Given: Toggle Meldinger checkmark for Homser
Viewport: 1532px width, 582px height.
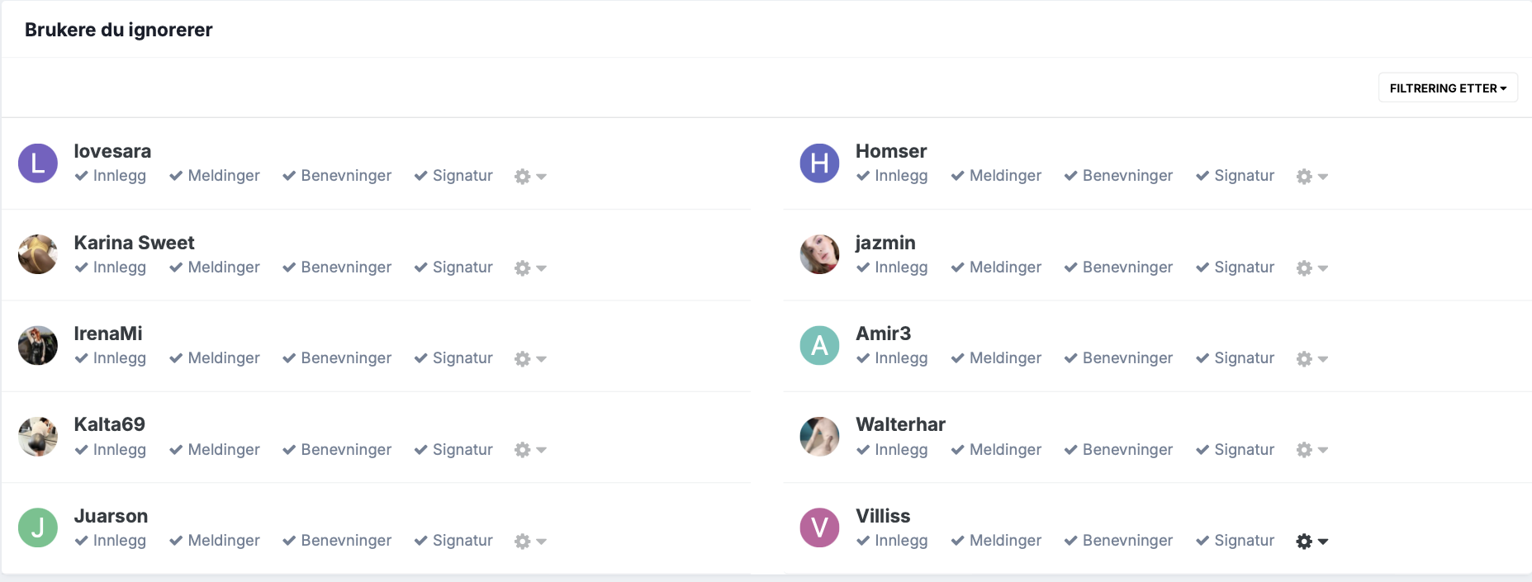Looking at the screenshot, I should 958,176.
